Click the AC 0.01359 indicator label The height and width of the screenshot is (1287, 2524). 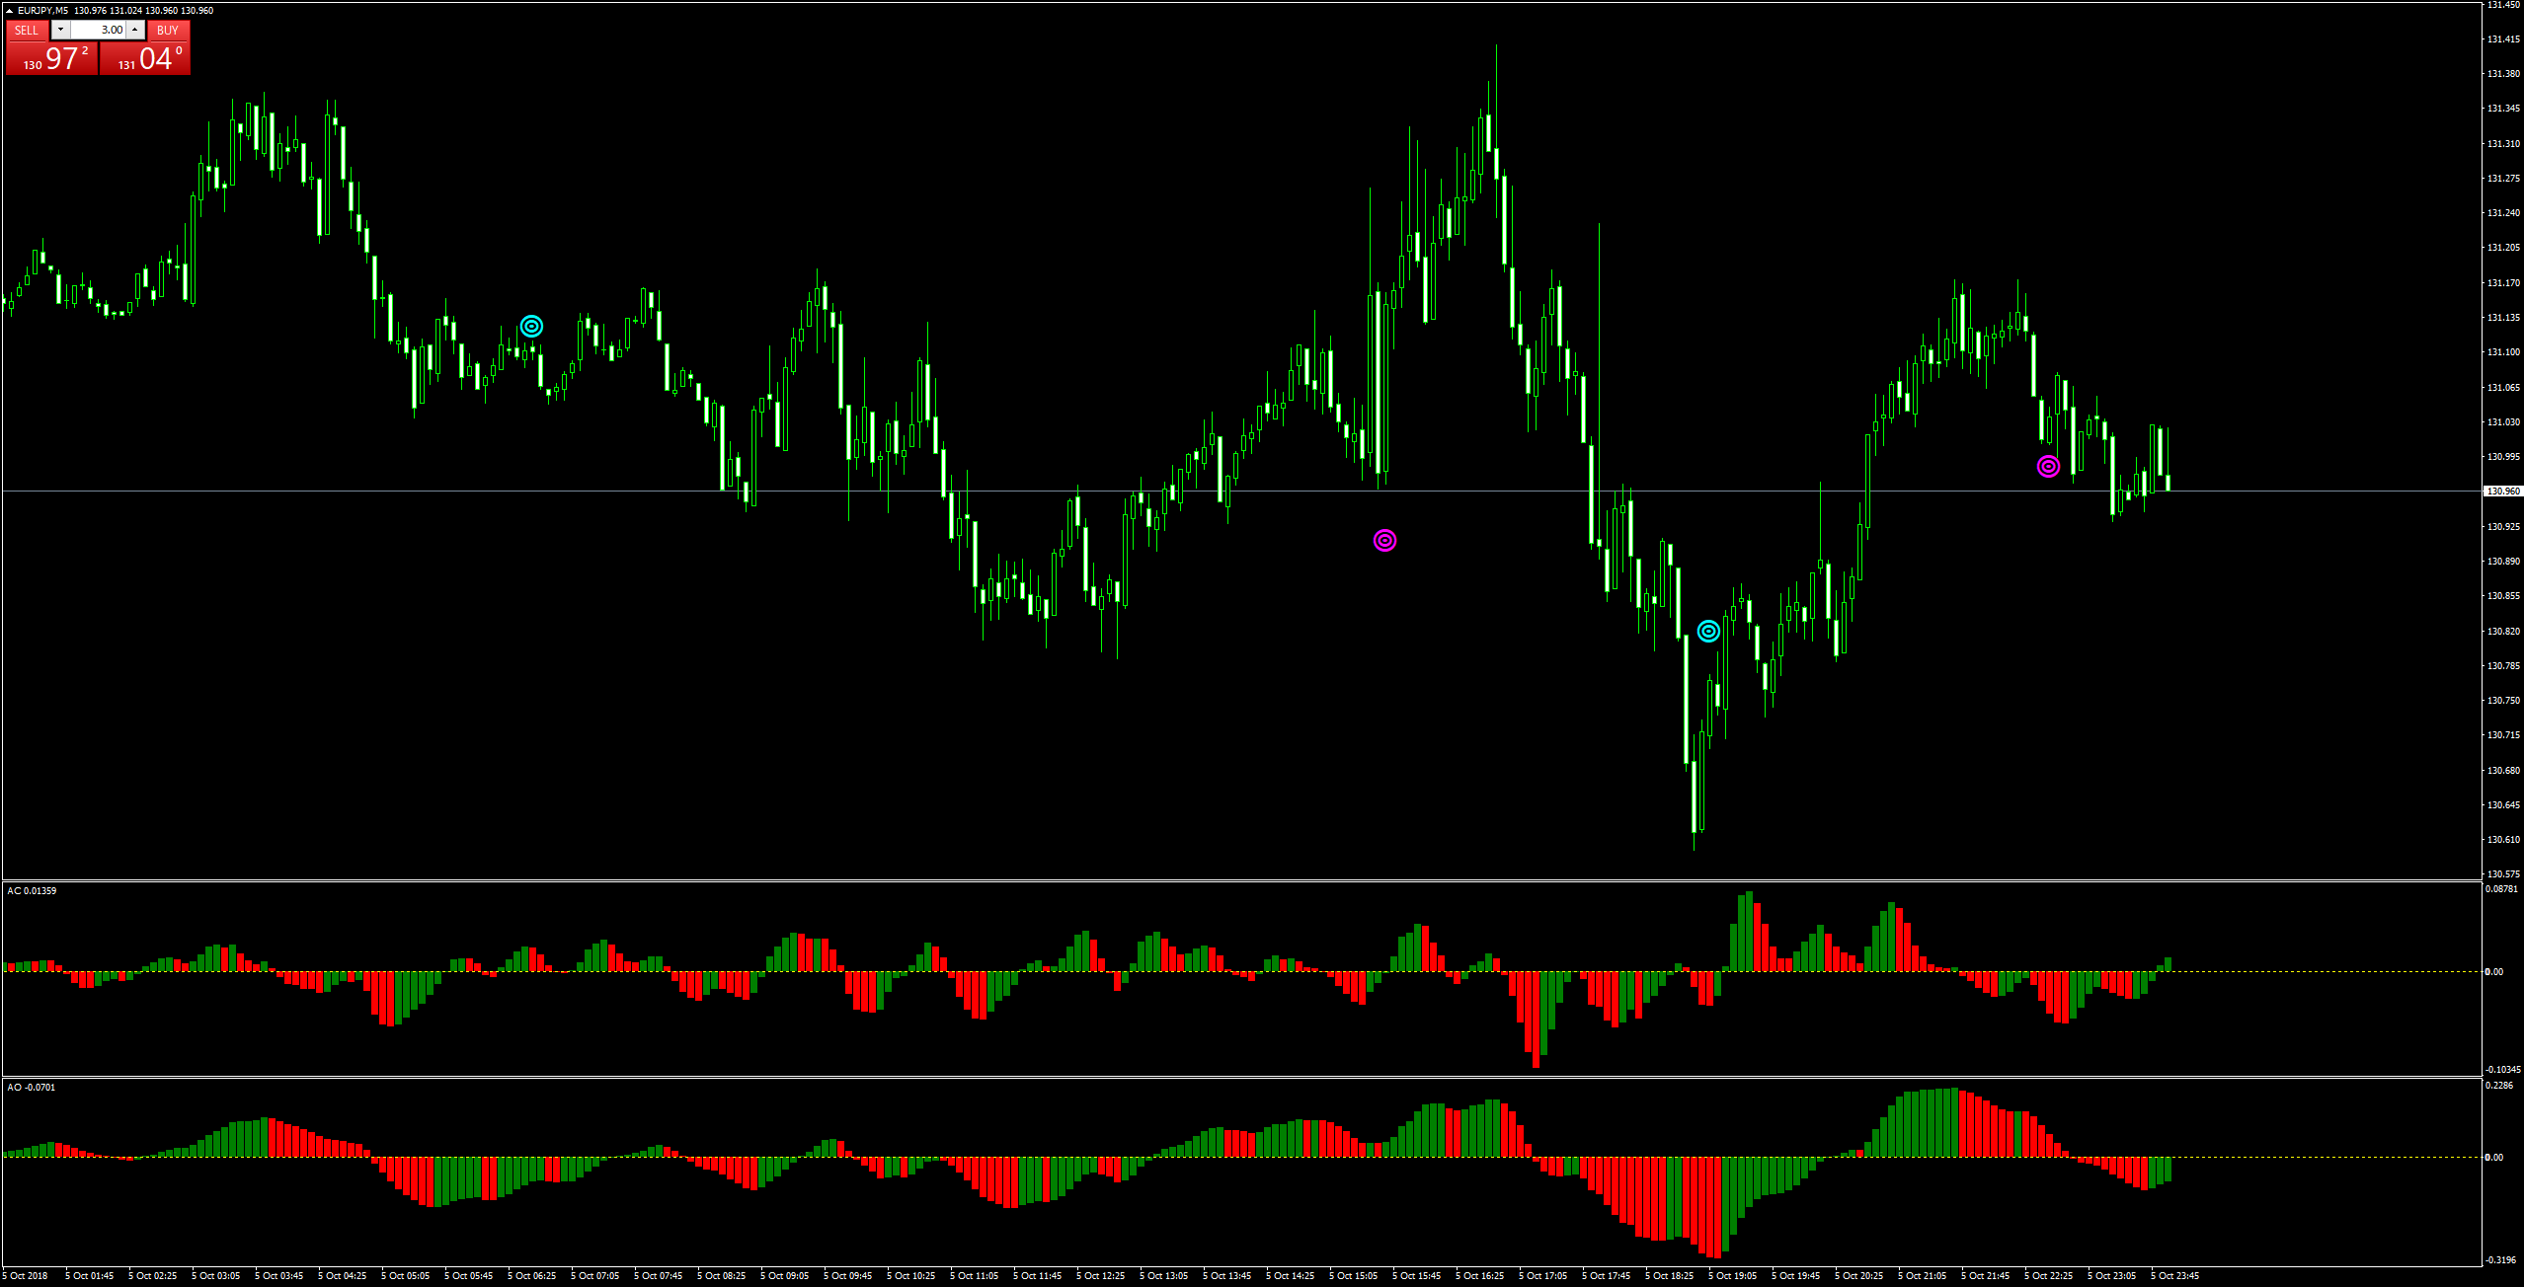point(32,891)
